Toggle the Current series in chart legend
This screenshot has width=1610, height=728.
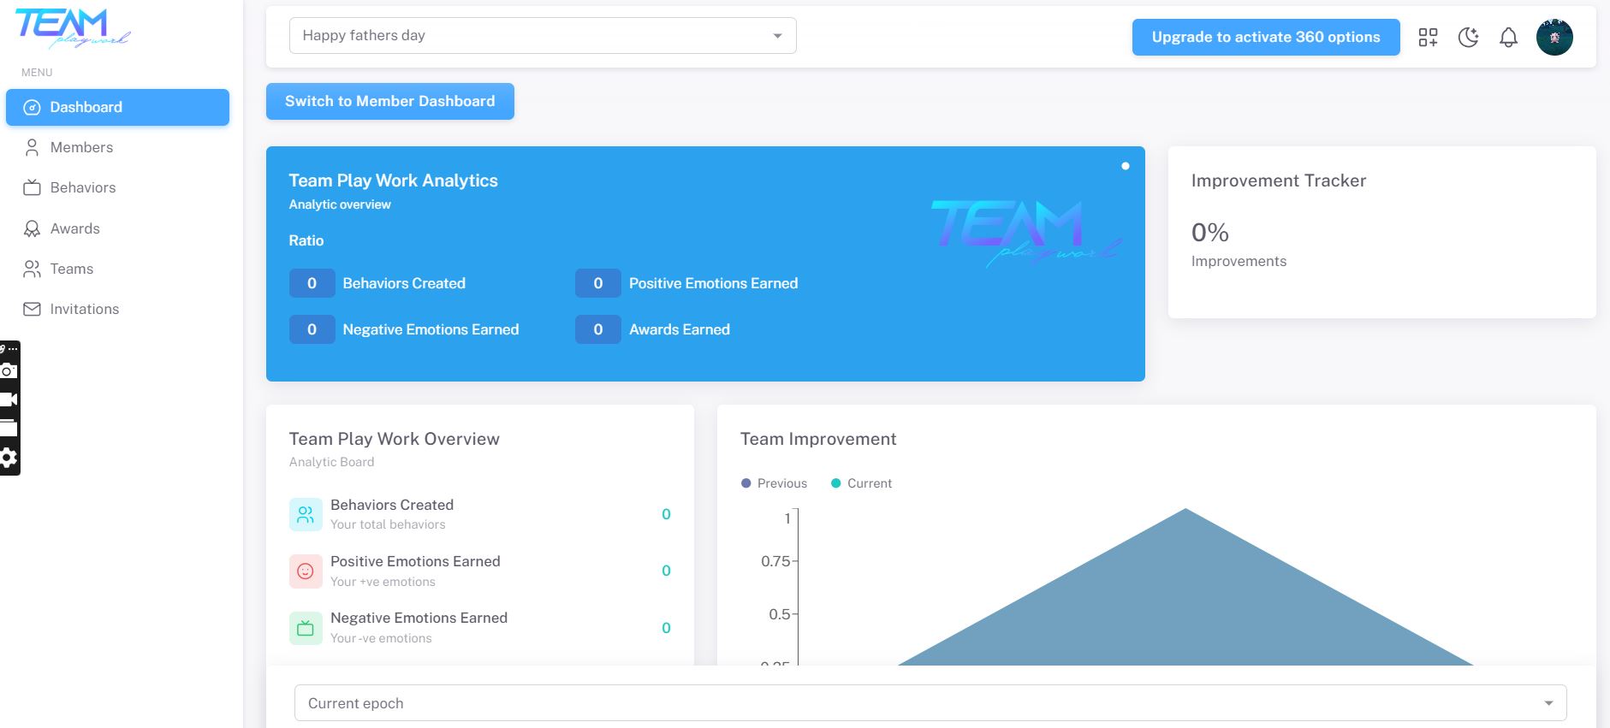pos(861,483)
